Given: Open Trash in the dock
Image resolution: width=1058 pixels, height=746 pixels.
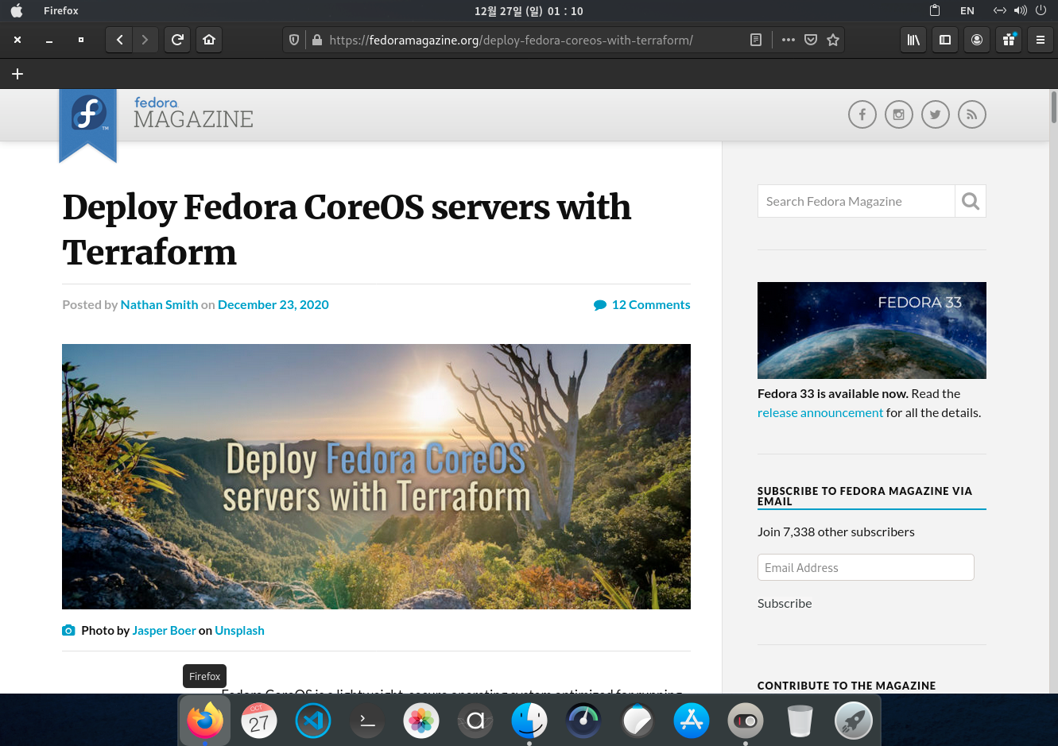Looking at the screenshot, I should [x=800, y=721].
